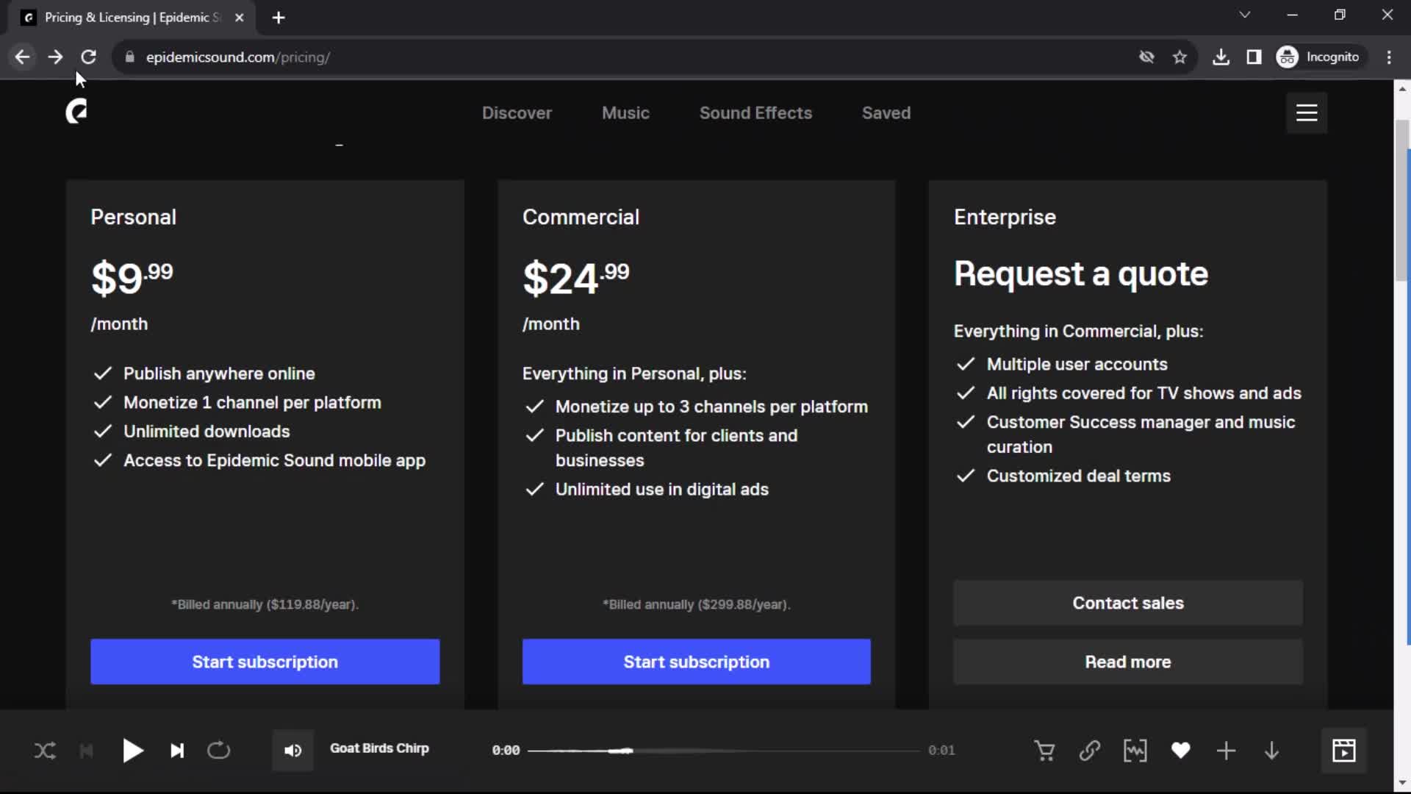The width and height of the screenshot is (1411, 794).
Task: Play the Goat Birds Chirp track
Action: click(132, 751)
